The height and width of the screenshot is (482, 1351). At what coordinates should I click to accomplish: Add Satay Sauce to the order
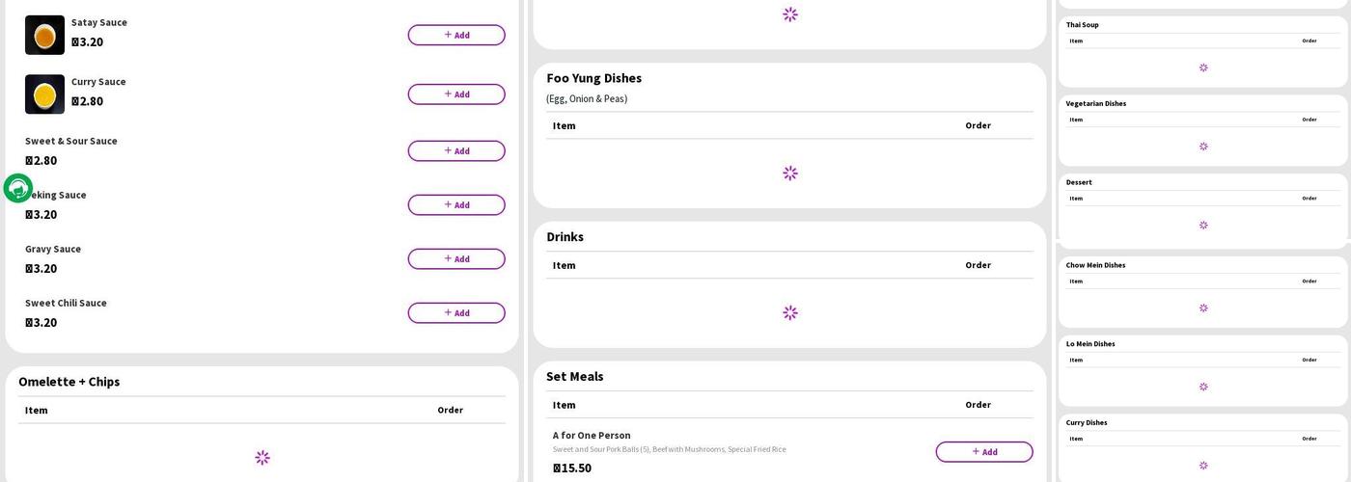pyautogui.click(x=455, y=36)
